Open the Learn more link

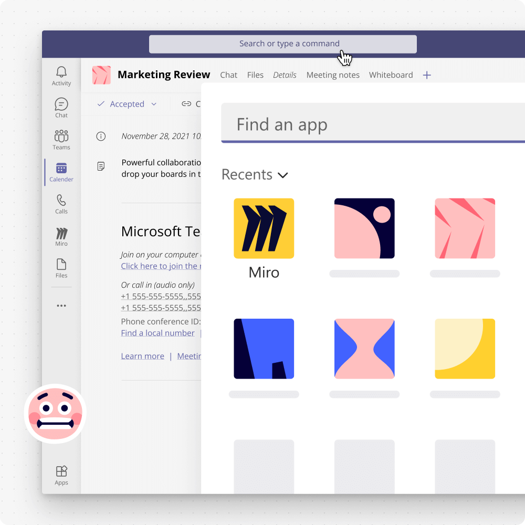[142, 356]
